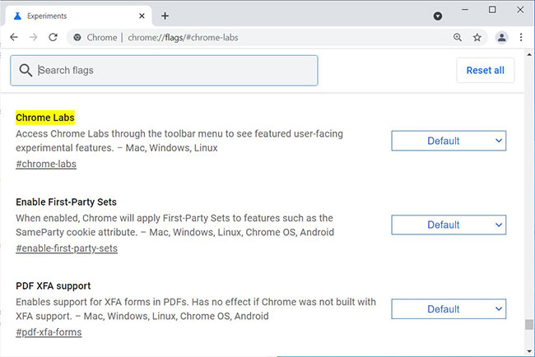Image resolution: width=535 pixels, height=357 pixels.
Task: Click the #enable-first-party-sets link
Action: click(x=67, y=248)
